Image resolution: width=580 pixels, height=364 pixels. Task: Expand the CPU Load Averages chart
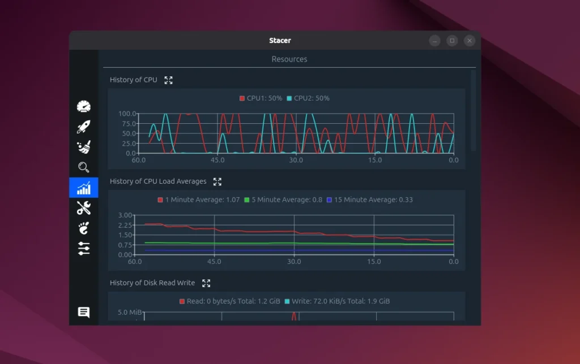[x=217, y=181]
